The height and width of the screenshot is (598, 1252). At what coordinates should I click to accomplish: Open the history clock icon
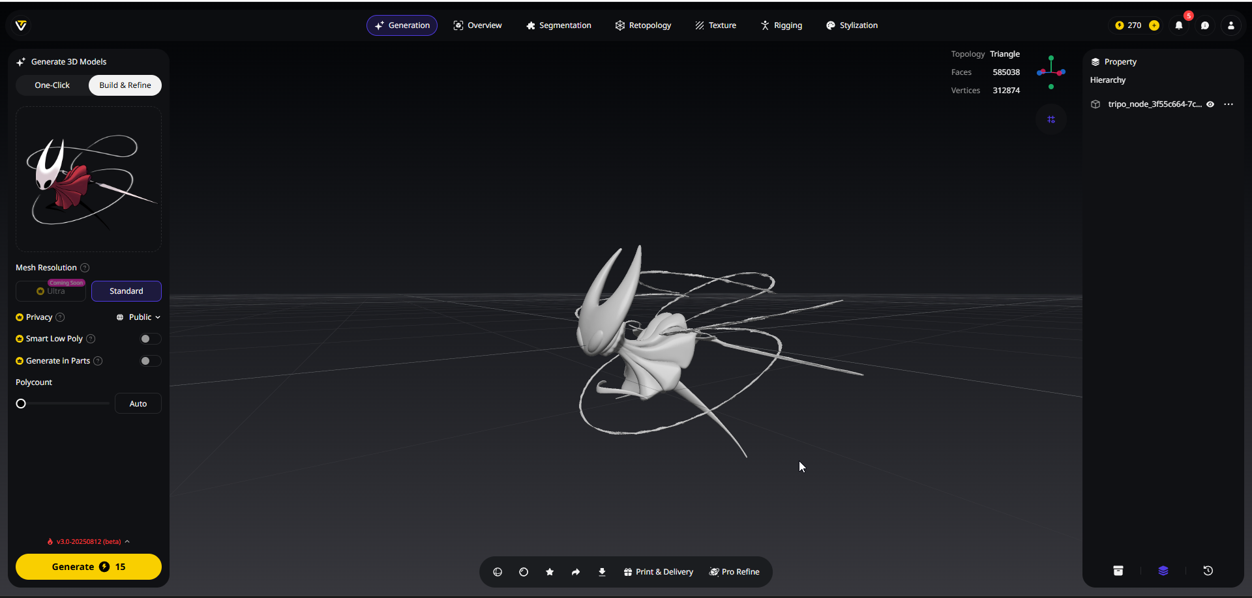[1208, 571]
